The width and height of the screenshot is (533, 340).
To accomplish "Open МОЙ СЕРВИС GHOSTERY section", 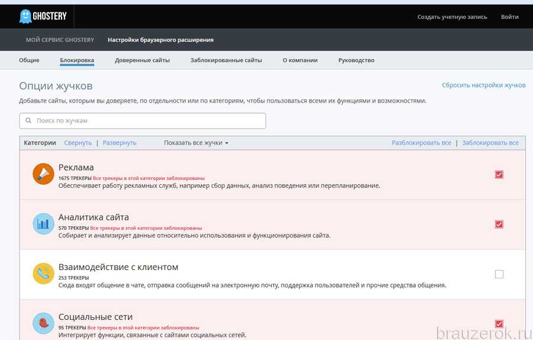I will (60, 40).
